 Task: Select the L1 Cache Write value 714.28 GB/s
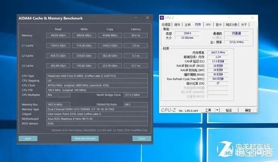point(84,46)
